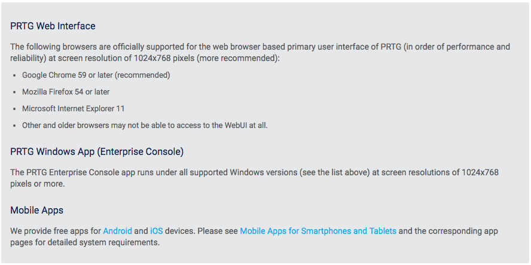Open the Android app link
Screen dimensions: 531x265
click(x=118, y=231)
